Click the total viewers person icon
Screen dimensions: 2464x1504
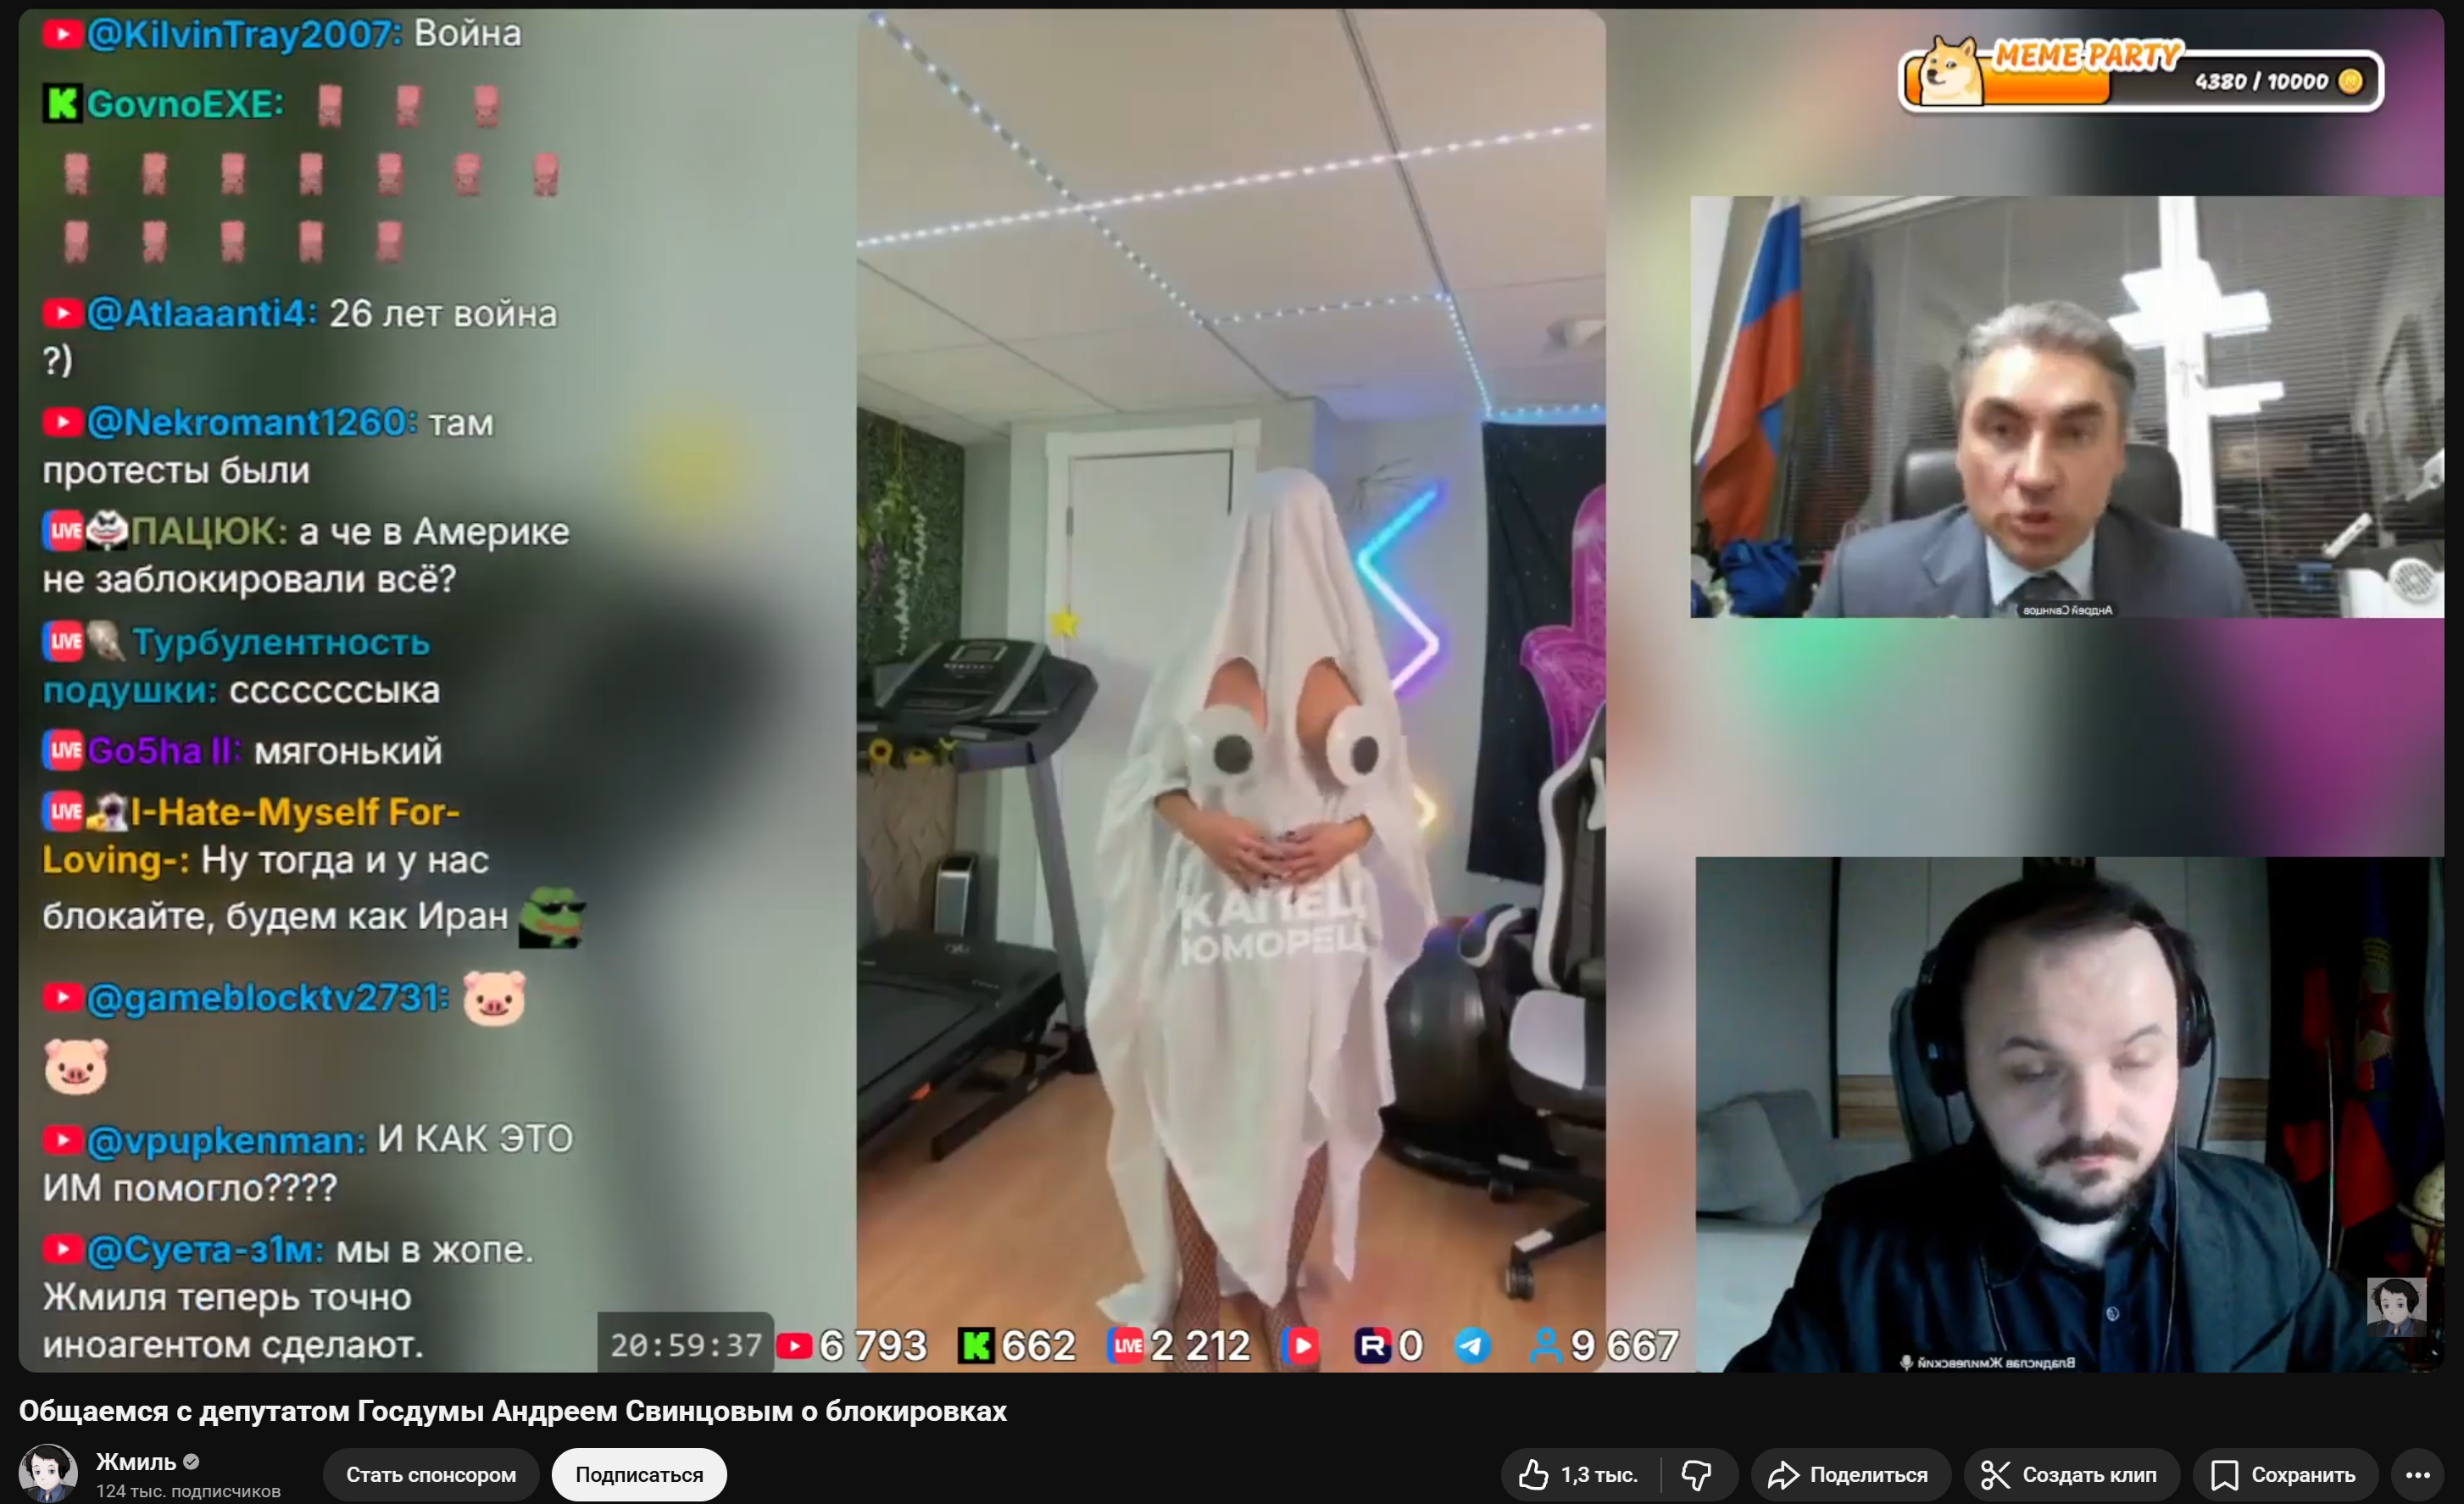click(x=1545, y=1346)
